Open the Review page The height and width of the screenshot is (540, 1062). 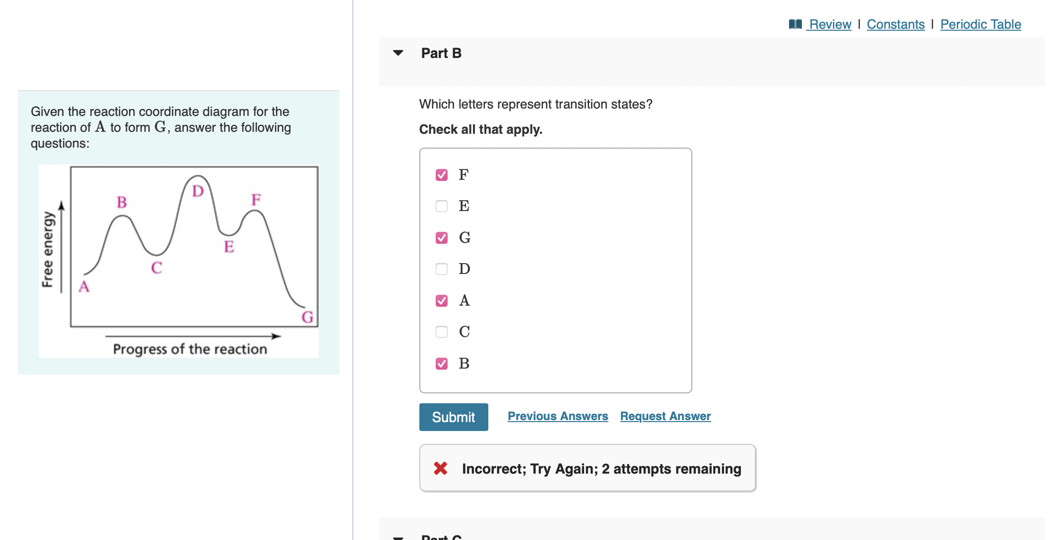[829, 24]
